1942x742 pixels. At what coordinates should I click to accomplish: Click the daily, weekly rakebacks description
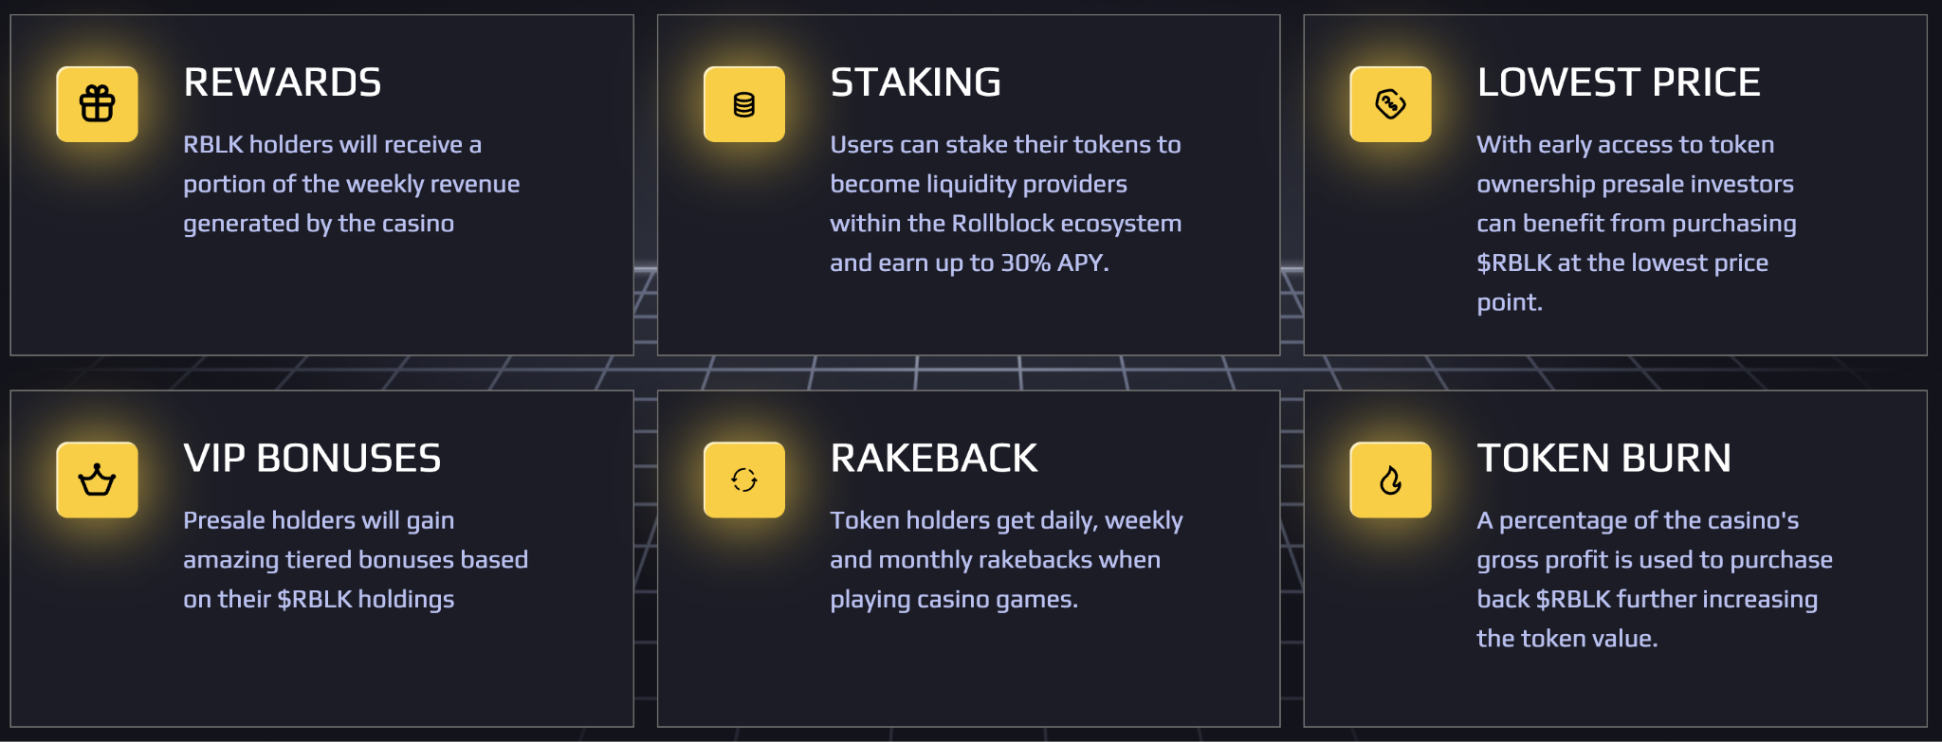click(x=1007, y=560)
